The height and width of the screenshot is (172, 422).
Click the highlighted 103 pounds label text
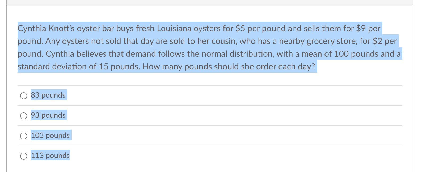tap(50, 135)
